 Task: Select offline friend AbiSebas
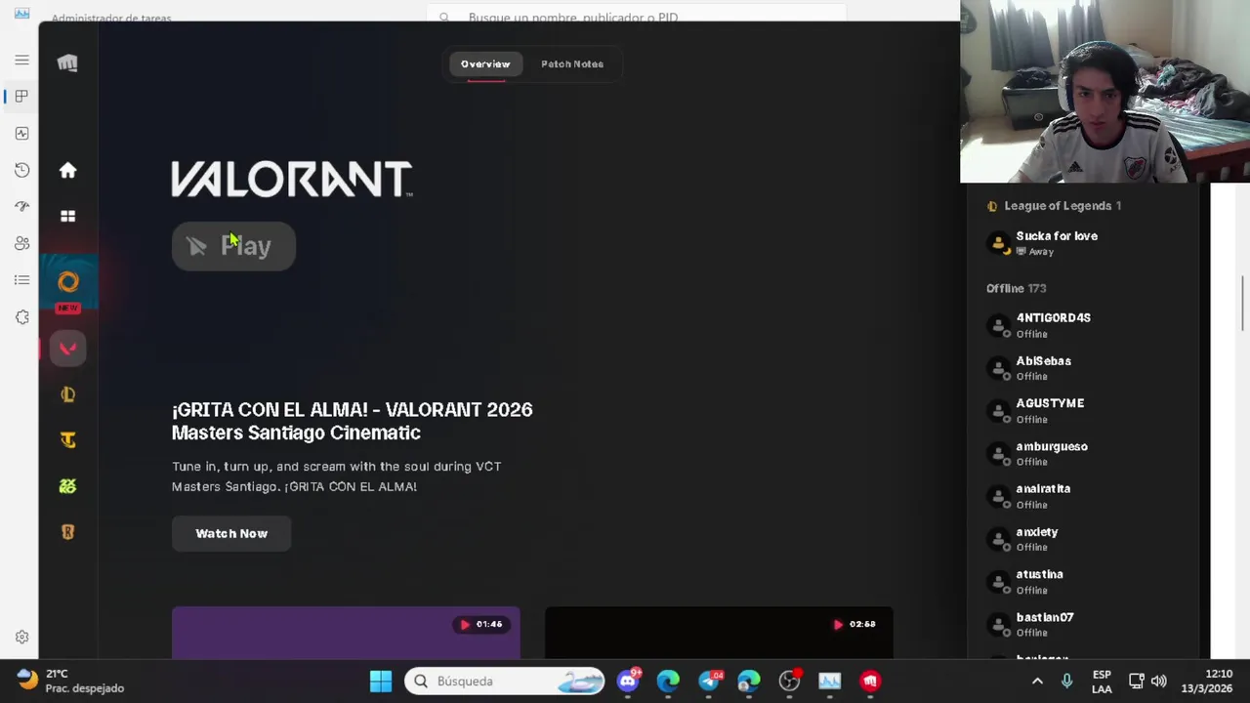1084,368
